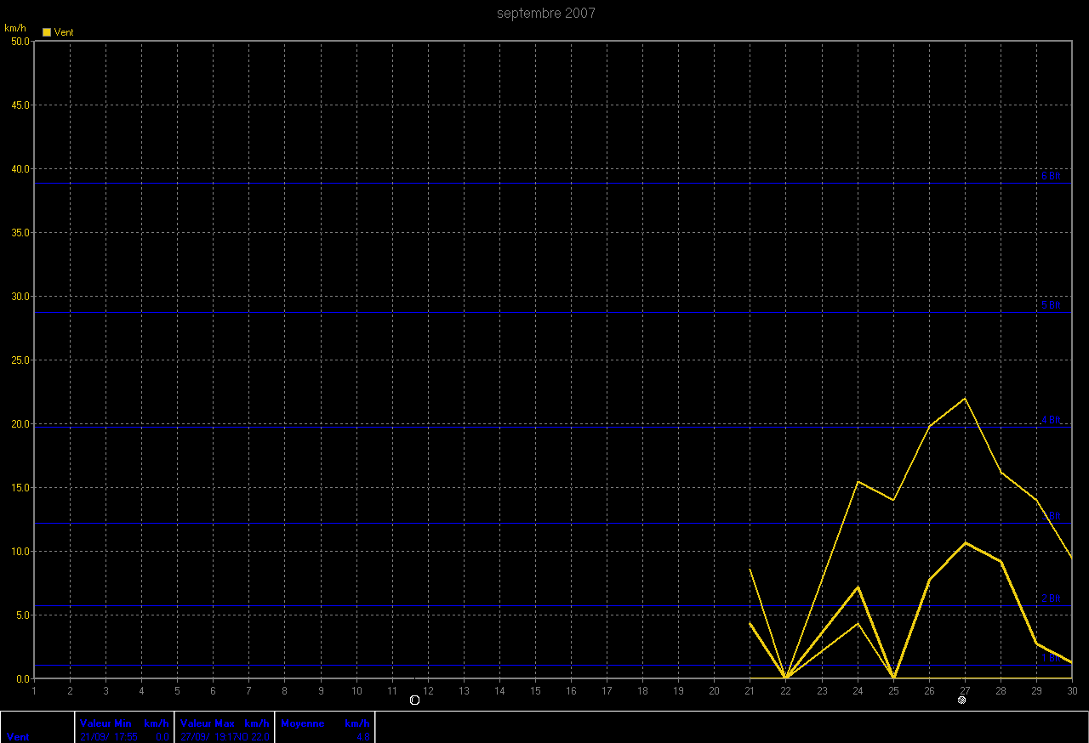The height and width of the screenshot is (743, 1089).
Task: Click day 28 on the x-axis
Action: (1001, 691)
